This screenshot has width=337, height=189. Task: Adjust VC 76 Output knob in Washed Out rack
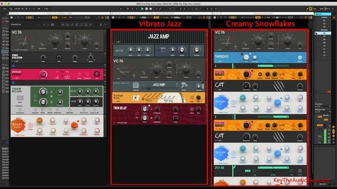pyautogui.click(x=84, y=40)
